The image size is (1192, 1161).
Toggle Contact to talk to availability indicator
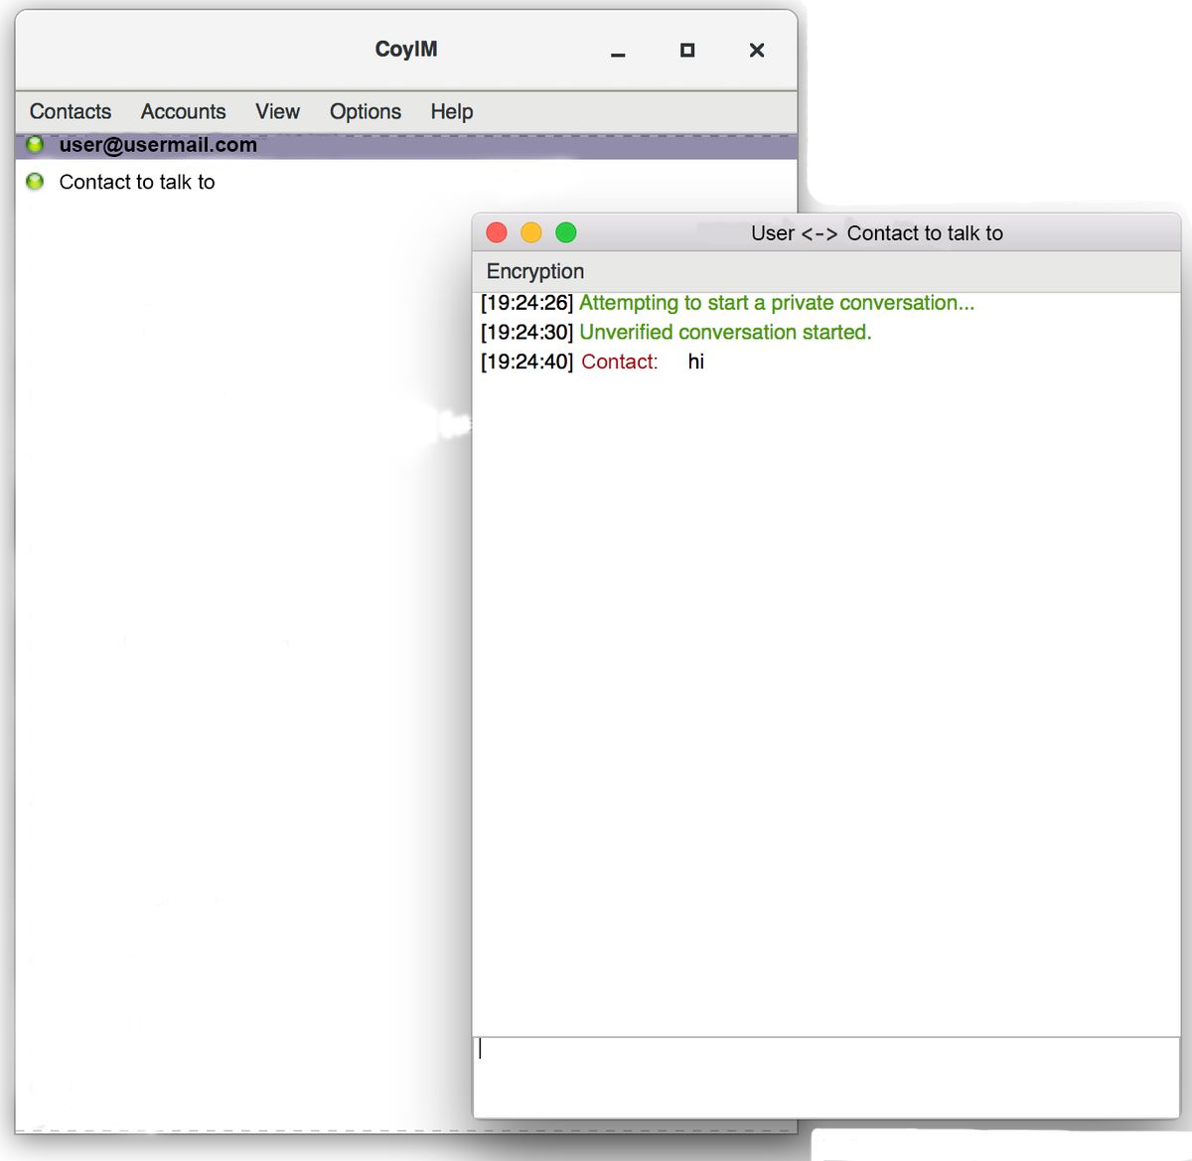coord(35,182)
